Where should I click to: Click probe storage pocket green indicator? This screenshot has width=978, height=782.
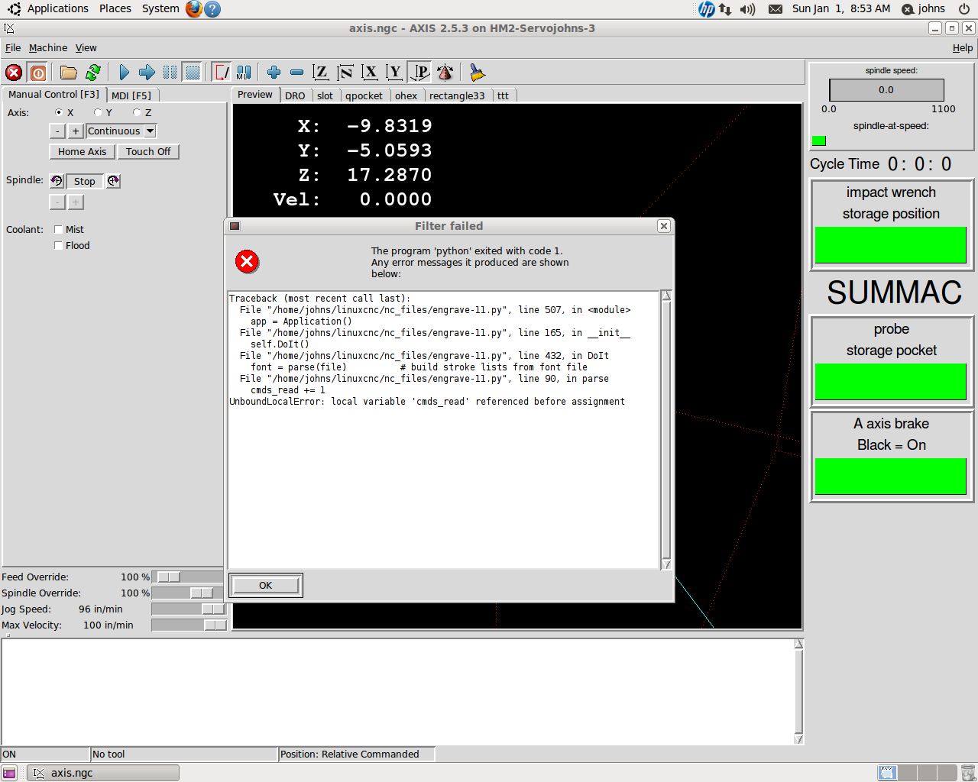point(891,382)
